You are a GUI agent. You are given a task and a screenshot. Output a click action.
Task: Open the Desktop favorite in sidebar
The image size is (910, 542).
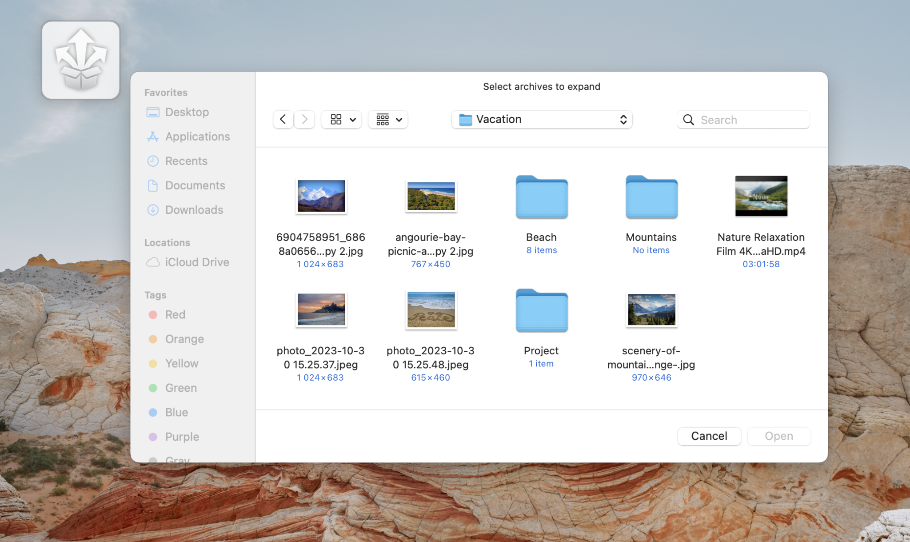click(187, 112)
